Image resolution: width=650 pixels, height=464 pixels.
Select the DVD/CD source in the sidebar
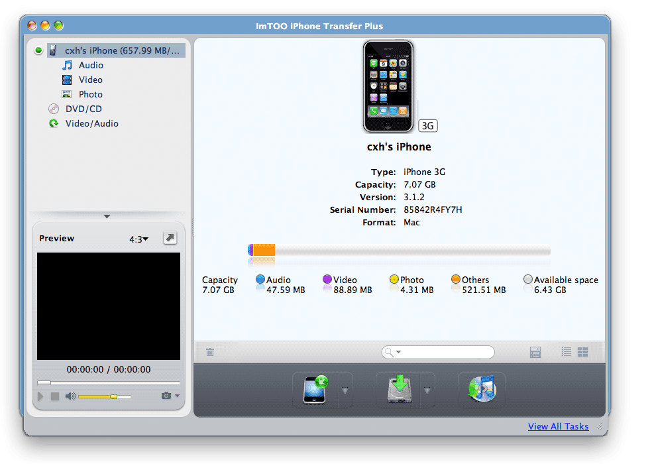83,109
